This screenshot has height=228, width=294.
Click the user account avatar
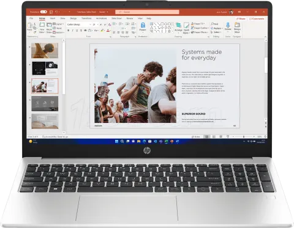[232, 12]
